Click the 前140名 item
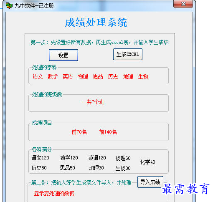The width and height of the screenshot is (213, 202). 108,132
